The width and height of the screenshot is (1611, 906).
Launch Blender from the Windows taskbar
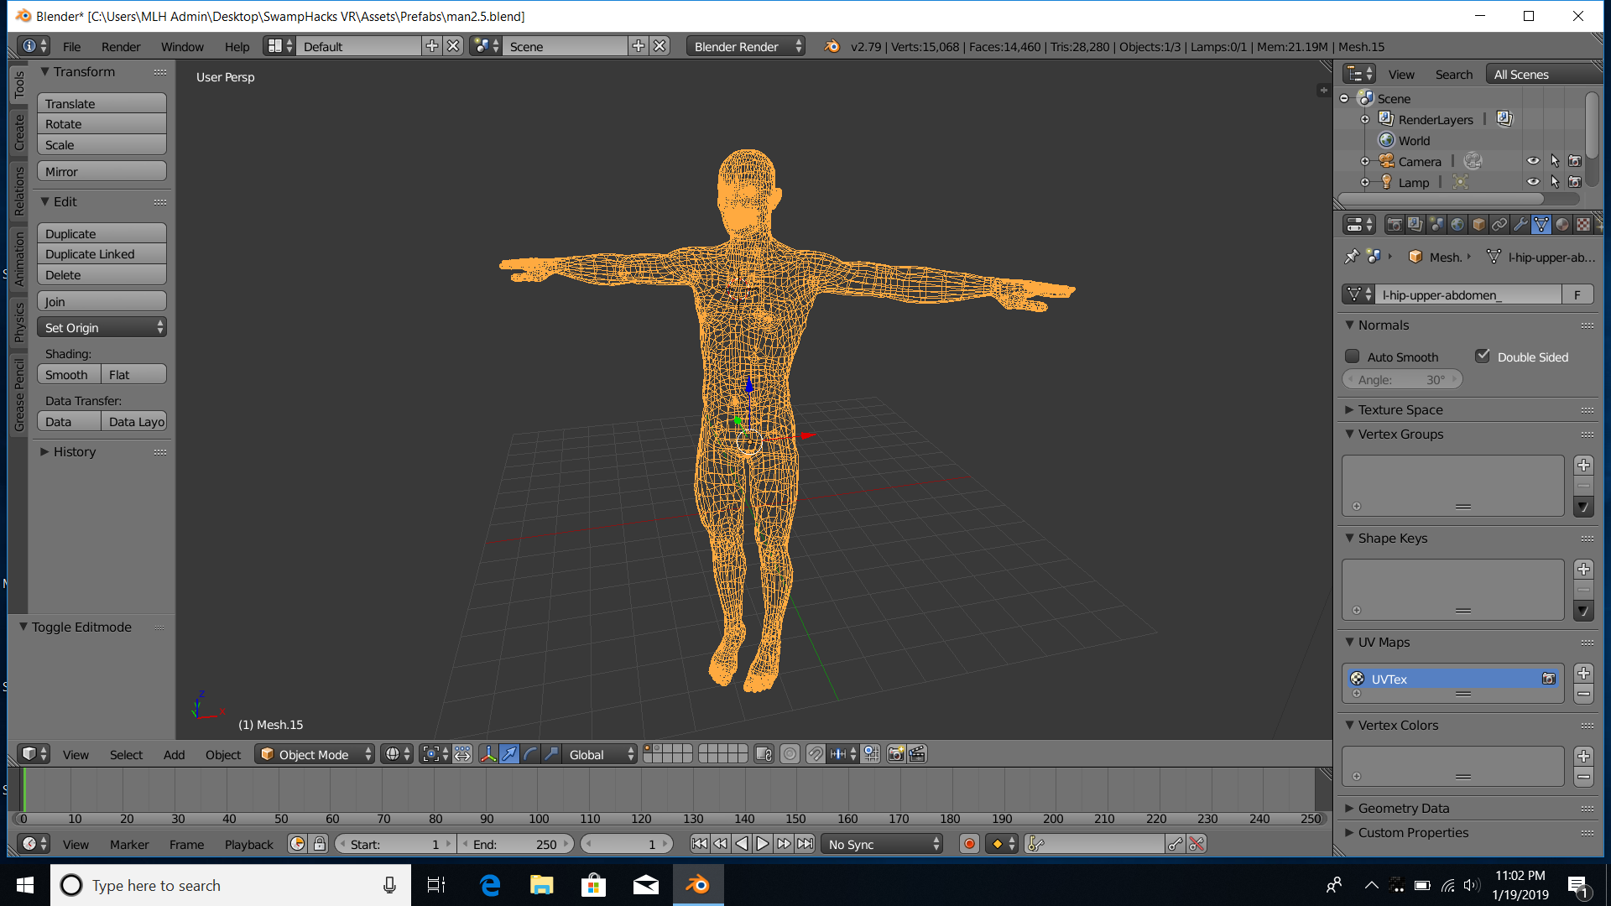[697, 885]
